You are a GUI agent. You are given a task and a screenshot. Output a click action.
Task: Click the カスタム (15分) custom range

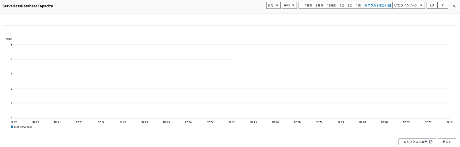[375, 5]
